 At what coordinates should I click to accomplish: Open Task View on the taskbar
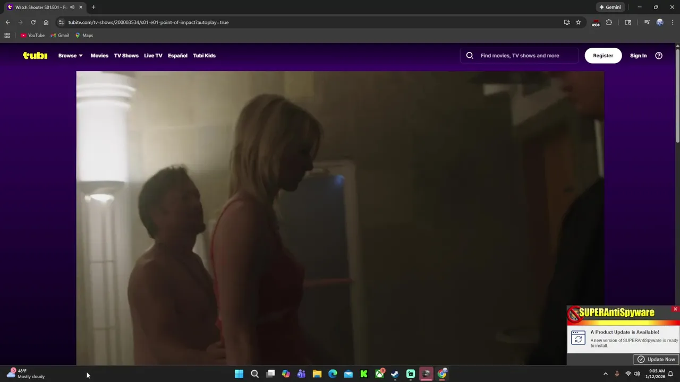point(270,374)
